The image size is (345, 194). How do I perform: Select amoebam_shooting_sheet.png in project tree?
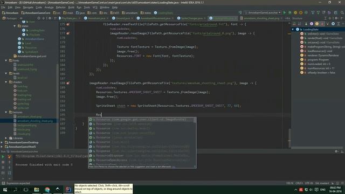(35, 121)
